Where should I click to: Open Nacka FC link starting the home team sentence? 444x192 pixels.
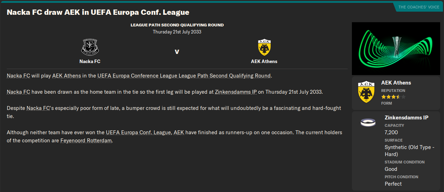pyautogui.click(x=18, y=92)
